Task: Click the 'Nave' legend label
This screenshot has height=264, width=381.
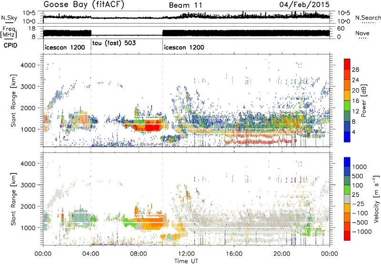Action: (x=362, y=33)
